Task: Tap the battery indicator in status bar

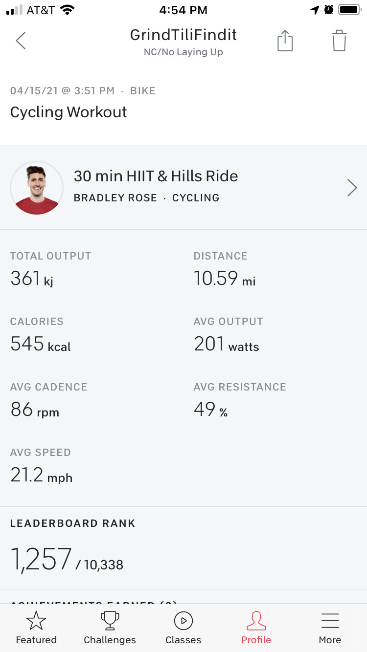Action: (x=349, y=10)
